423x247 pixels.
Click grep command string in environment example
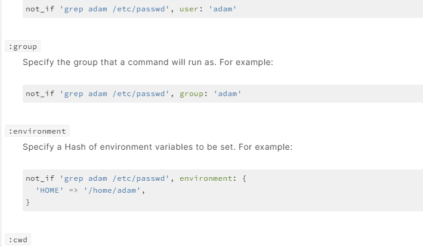tap(115, 178)
